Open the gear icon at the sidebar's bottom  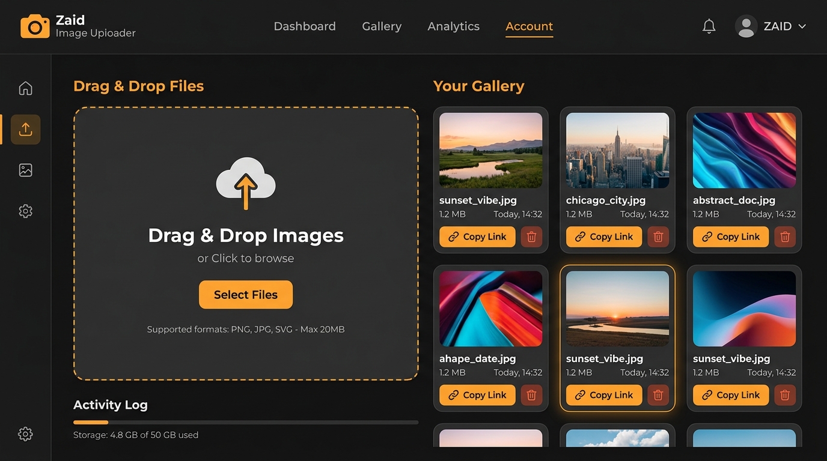25,434
